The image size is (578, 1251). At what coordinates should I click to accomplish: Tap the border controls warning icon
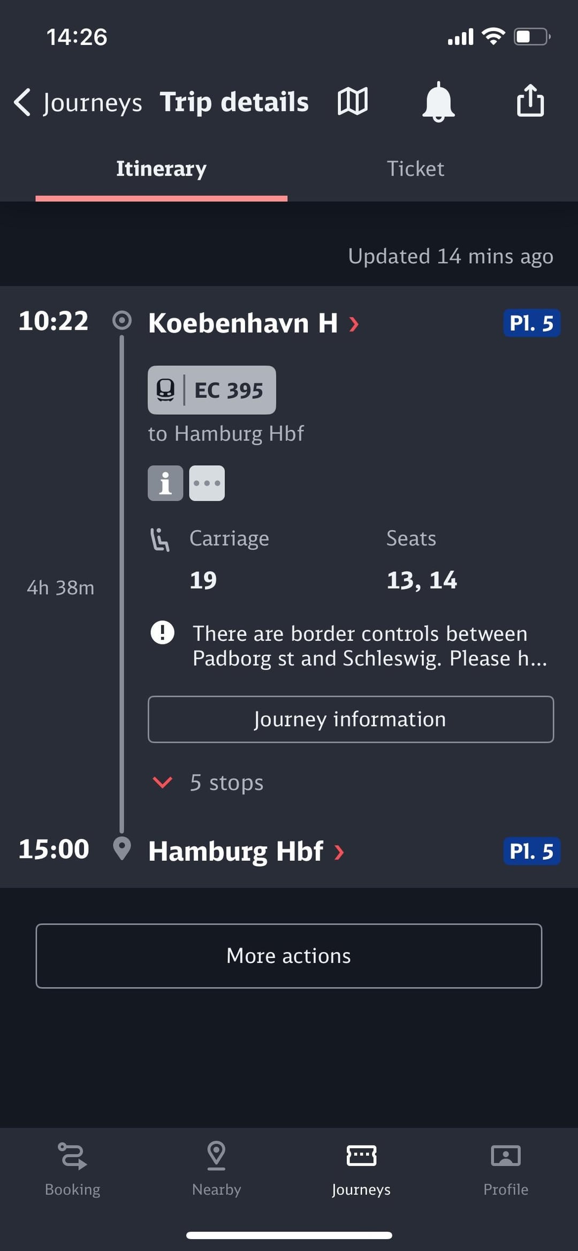[162, 632]
